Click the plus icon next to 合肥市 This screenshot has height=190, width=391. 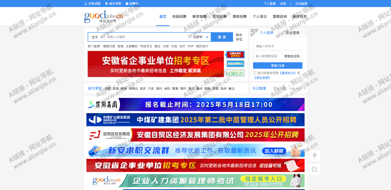point(207,37)
